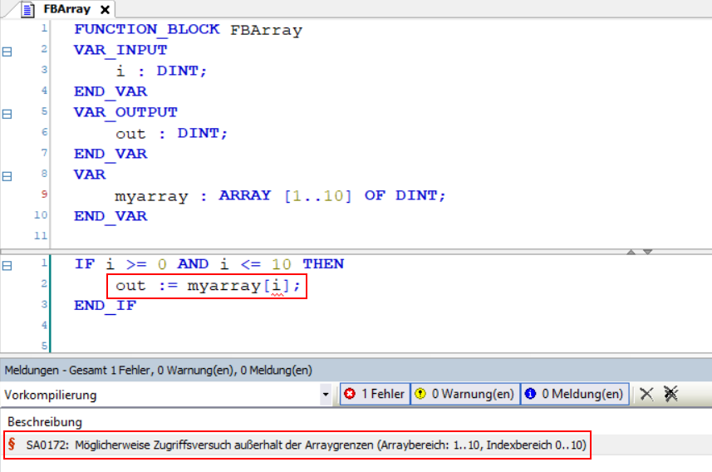
Task: Click the up arrow on the editor splitter
Action: pyautogui.click(x=631, y=252)
